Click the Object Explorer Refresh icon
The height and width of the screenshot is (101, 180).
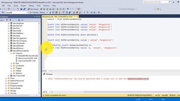pos(19,20)
